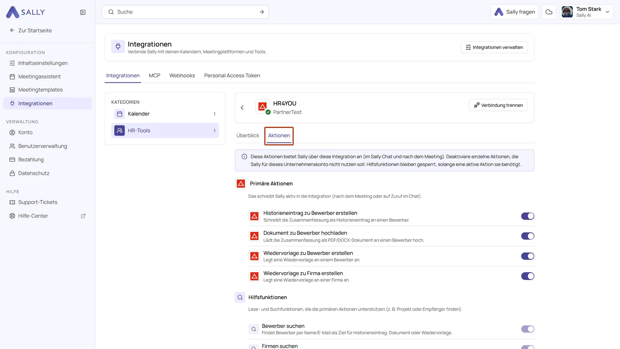The image size is (620, 349).
Task: Click the magnifier icon beside Hilfsfunktionen
Action: pyautogui.click(x=240, y=297)
